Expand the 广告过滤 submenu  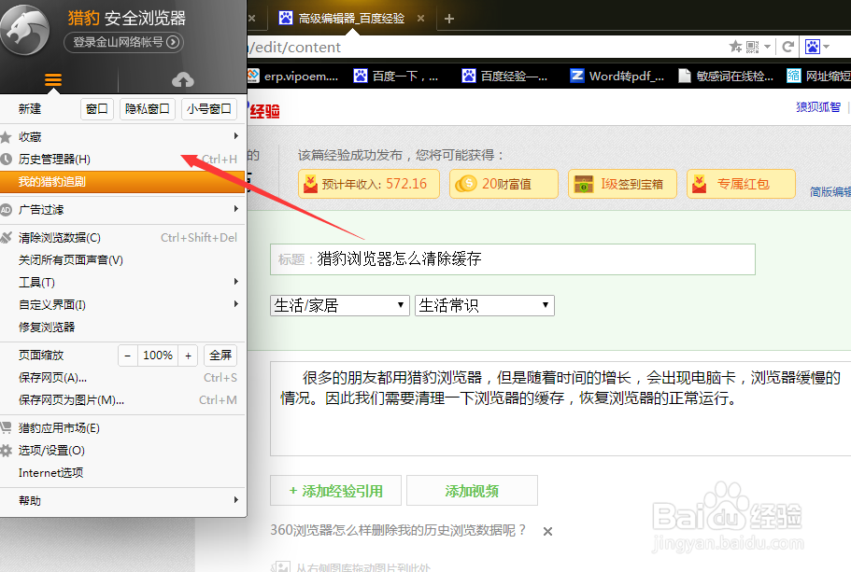point(122,209)
